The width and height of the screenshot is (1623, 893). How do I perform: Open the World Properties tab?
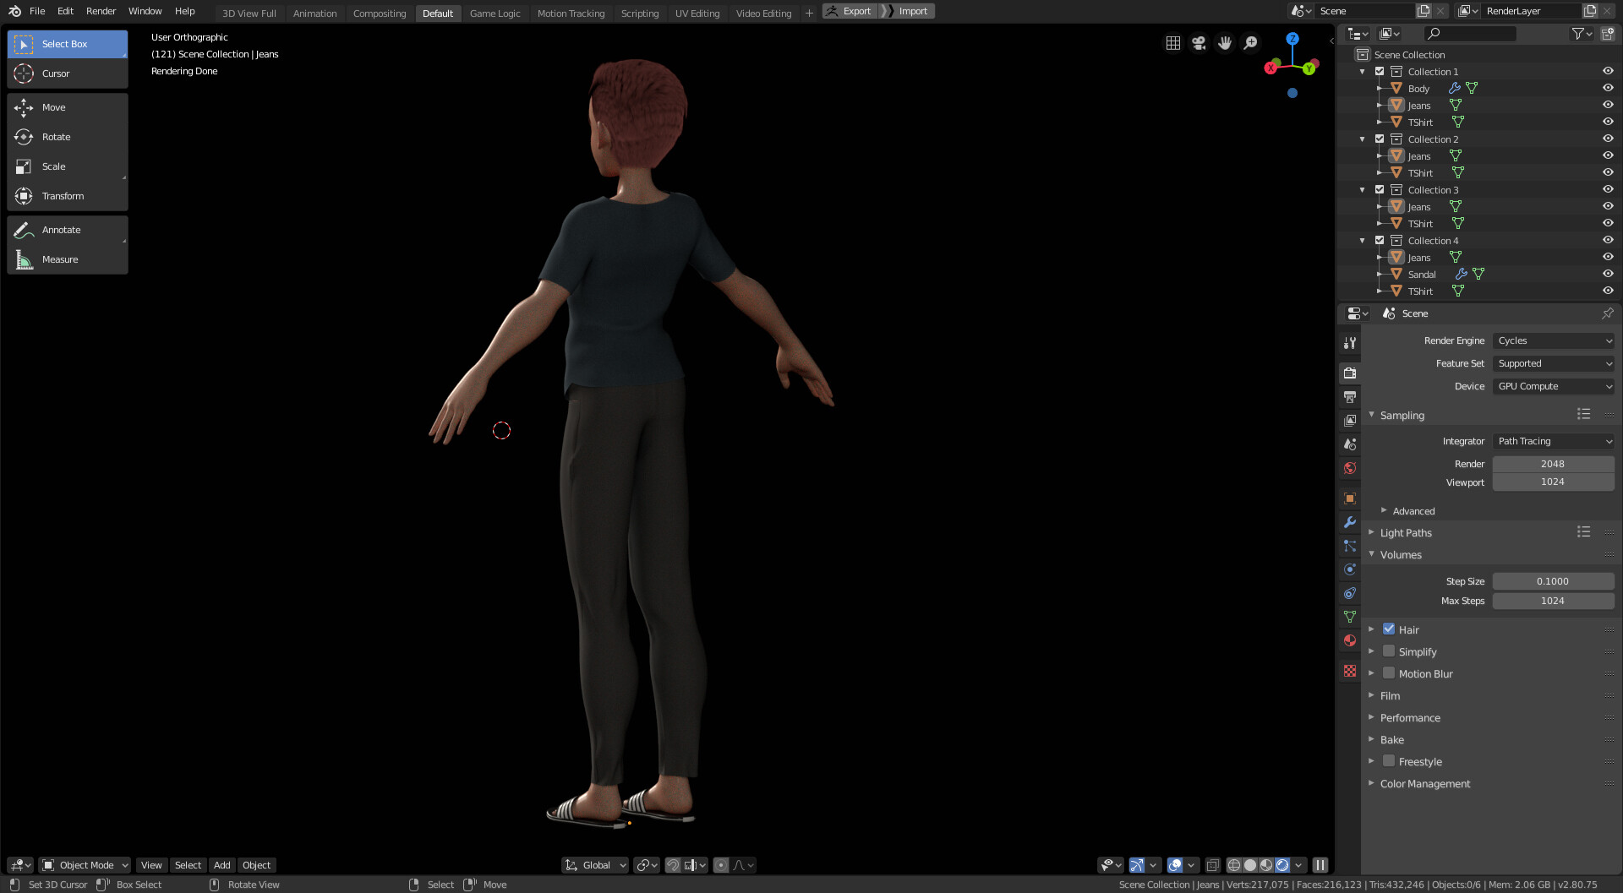1349,467
